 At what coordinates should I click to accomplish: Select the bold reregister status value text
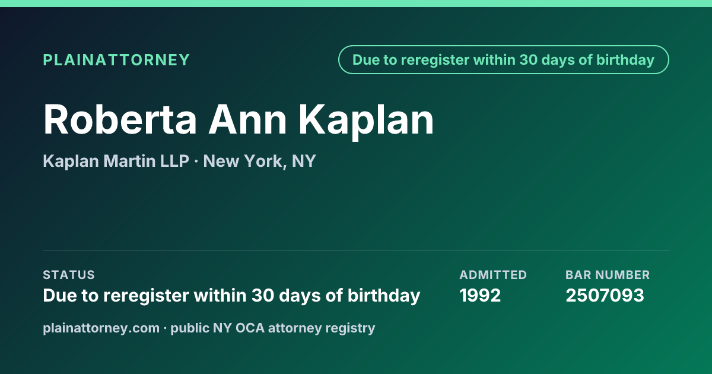point(232,295)
